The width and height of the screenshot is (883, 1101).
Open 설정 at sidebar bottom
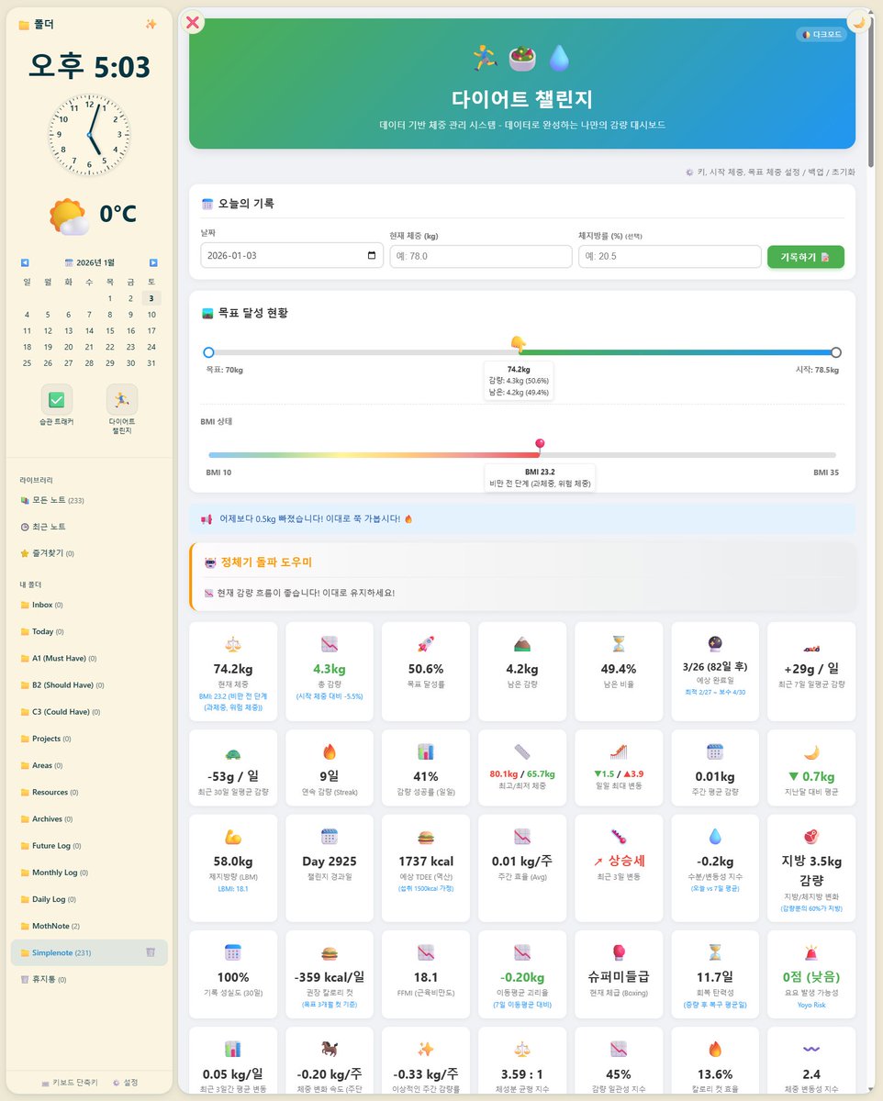(125, 1082)
